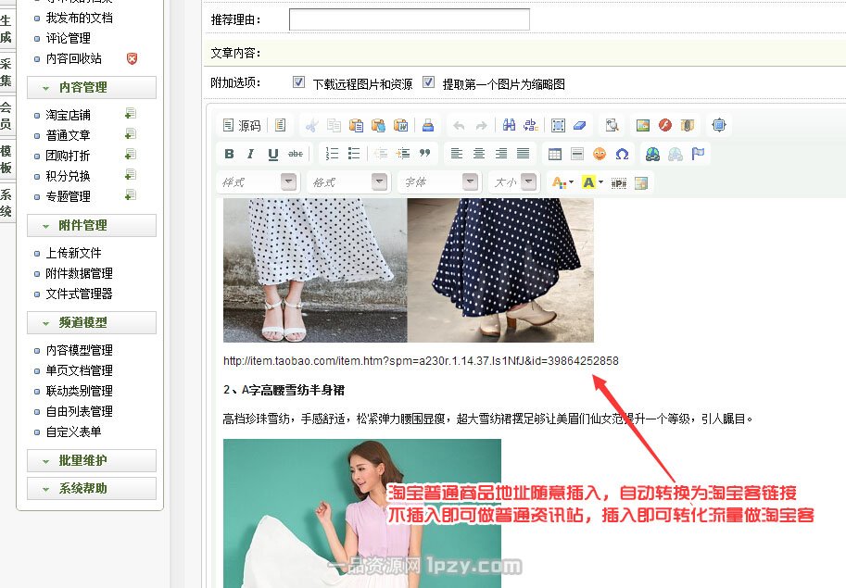Insert a special character with the omega icon
Image resolution: width=846 pixels, height=588 pixels.
(622, 154)
